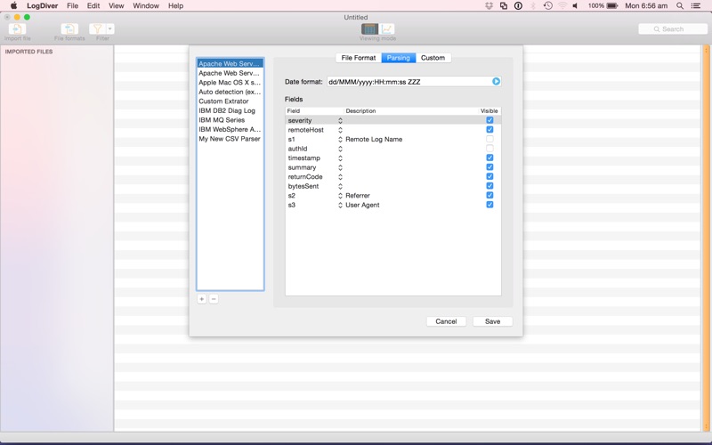Switch to chart viewing mode icon
The image size is (712, 445).
click(386, 29)
